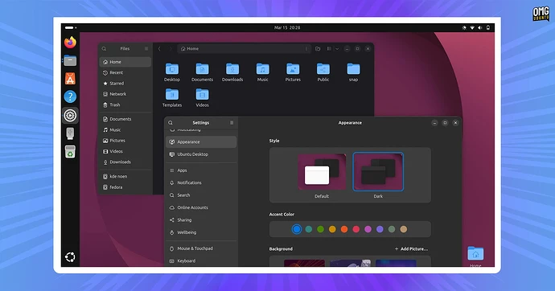Open the Pictures folder icon in Files grid
This screenshot has width=555, height=291.
point(293,72)
